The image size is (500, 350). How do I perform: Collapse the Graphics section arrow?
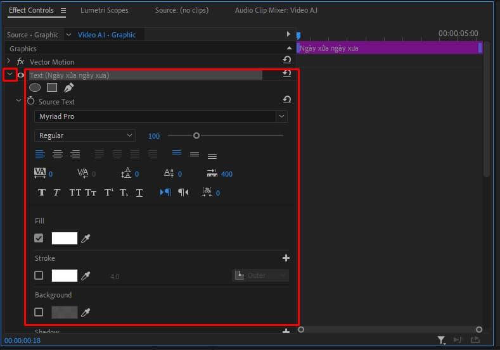pos(289,48)
